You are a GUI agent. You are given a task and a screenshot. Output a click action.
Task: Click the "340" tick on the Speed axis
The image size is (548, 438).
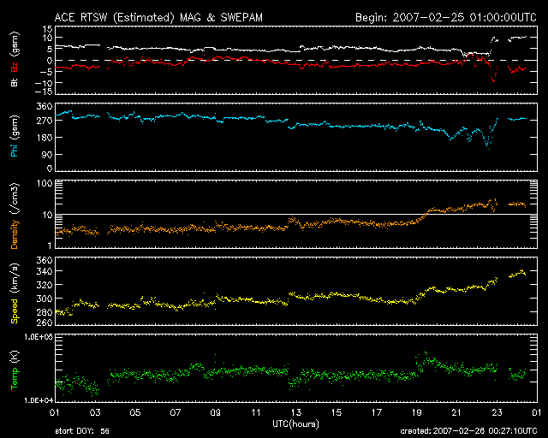click(x=45, y=271)
